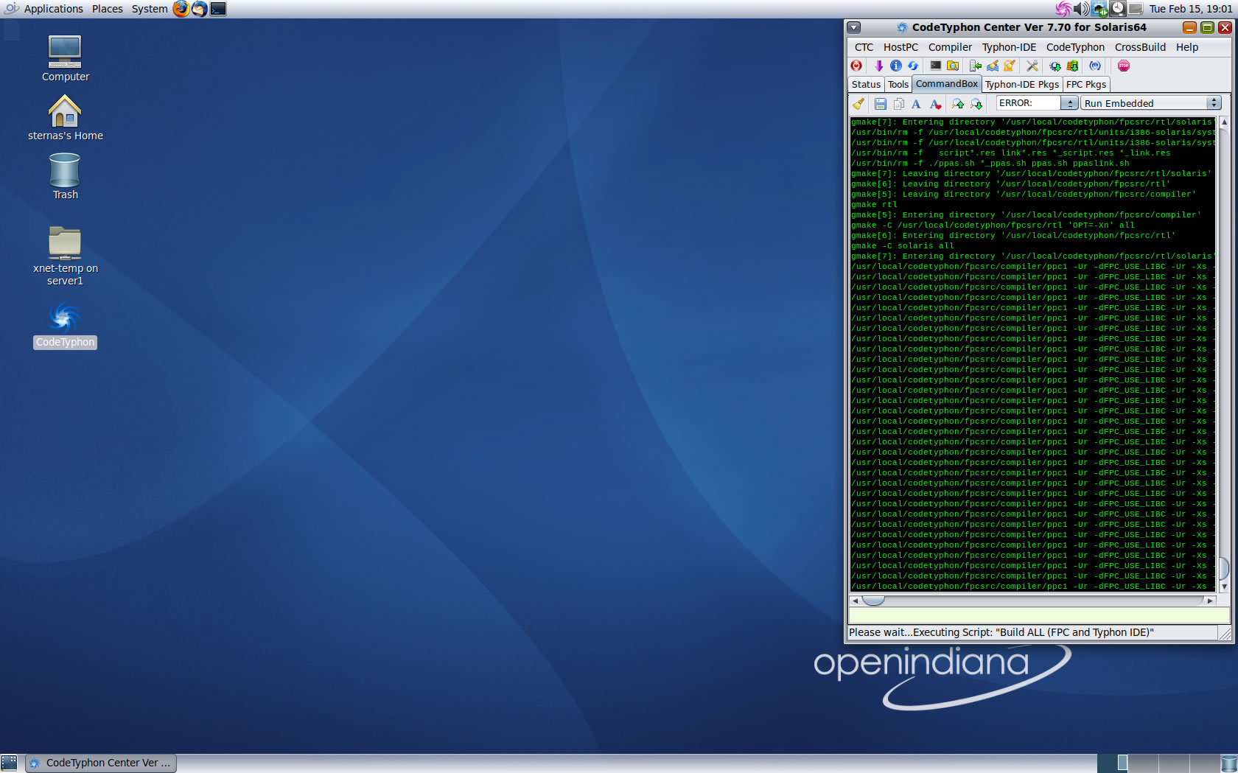Click the network status icon in tray

click(1100, 9)
